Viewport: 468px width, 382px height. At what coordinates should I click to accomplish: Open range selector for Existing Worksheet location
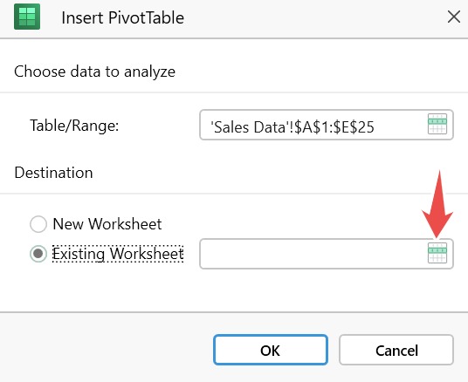coord(437,253)
